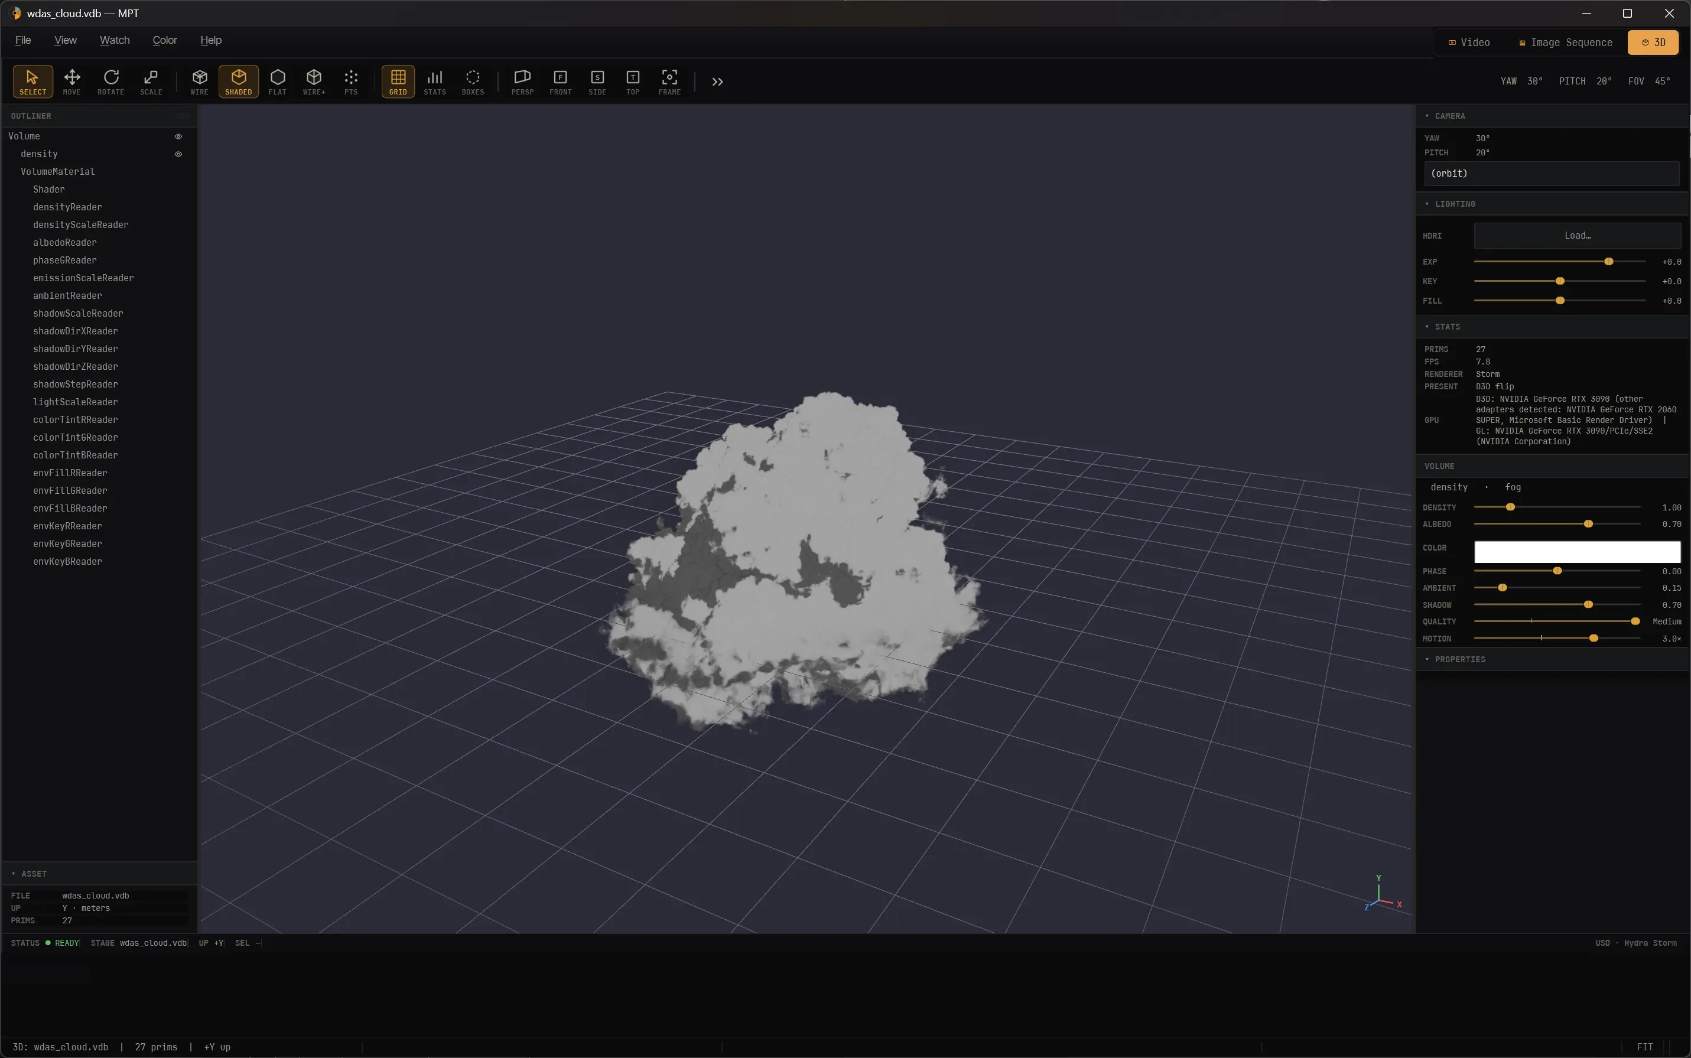Switch to Top camera view
1691x1058 pixels.
tap(633, 81)
